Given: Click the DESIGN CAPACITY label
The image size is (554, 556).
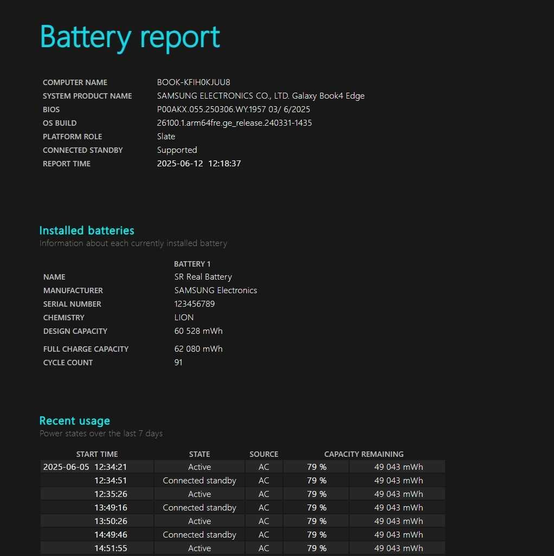Looking at the screenshot, I should 75,331.
